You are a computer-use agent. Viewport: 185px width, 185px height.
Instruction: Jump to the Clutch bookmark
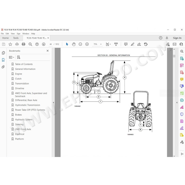click(x=18, y=79)
